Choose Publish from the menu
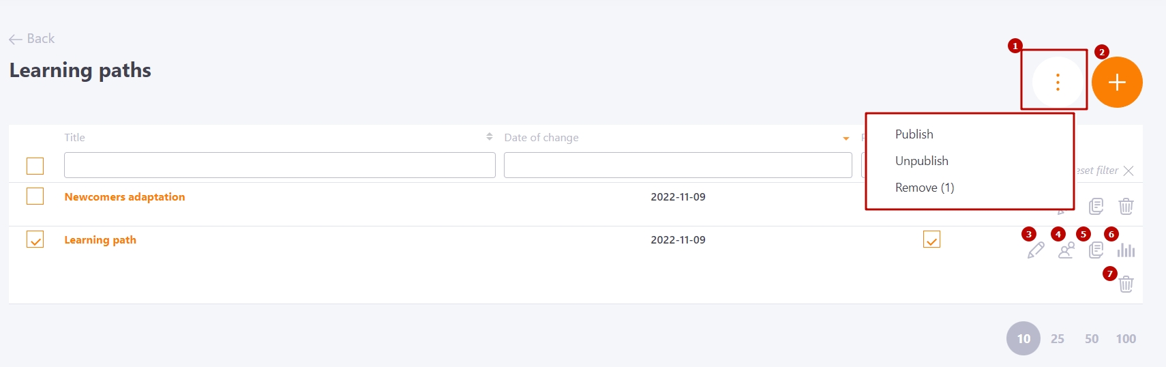 click(914, 134)
